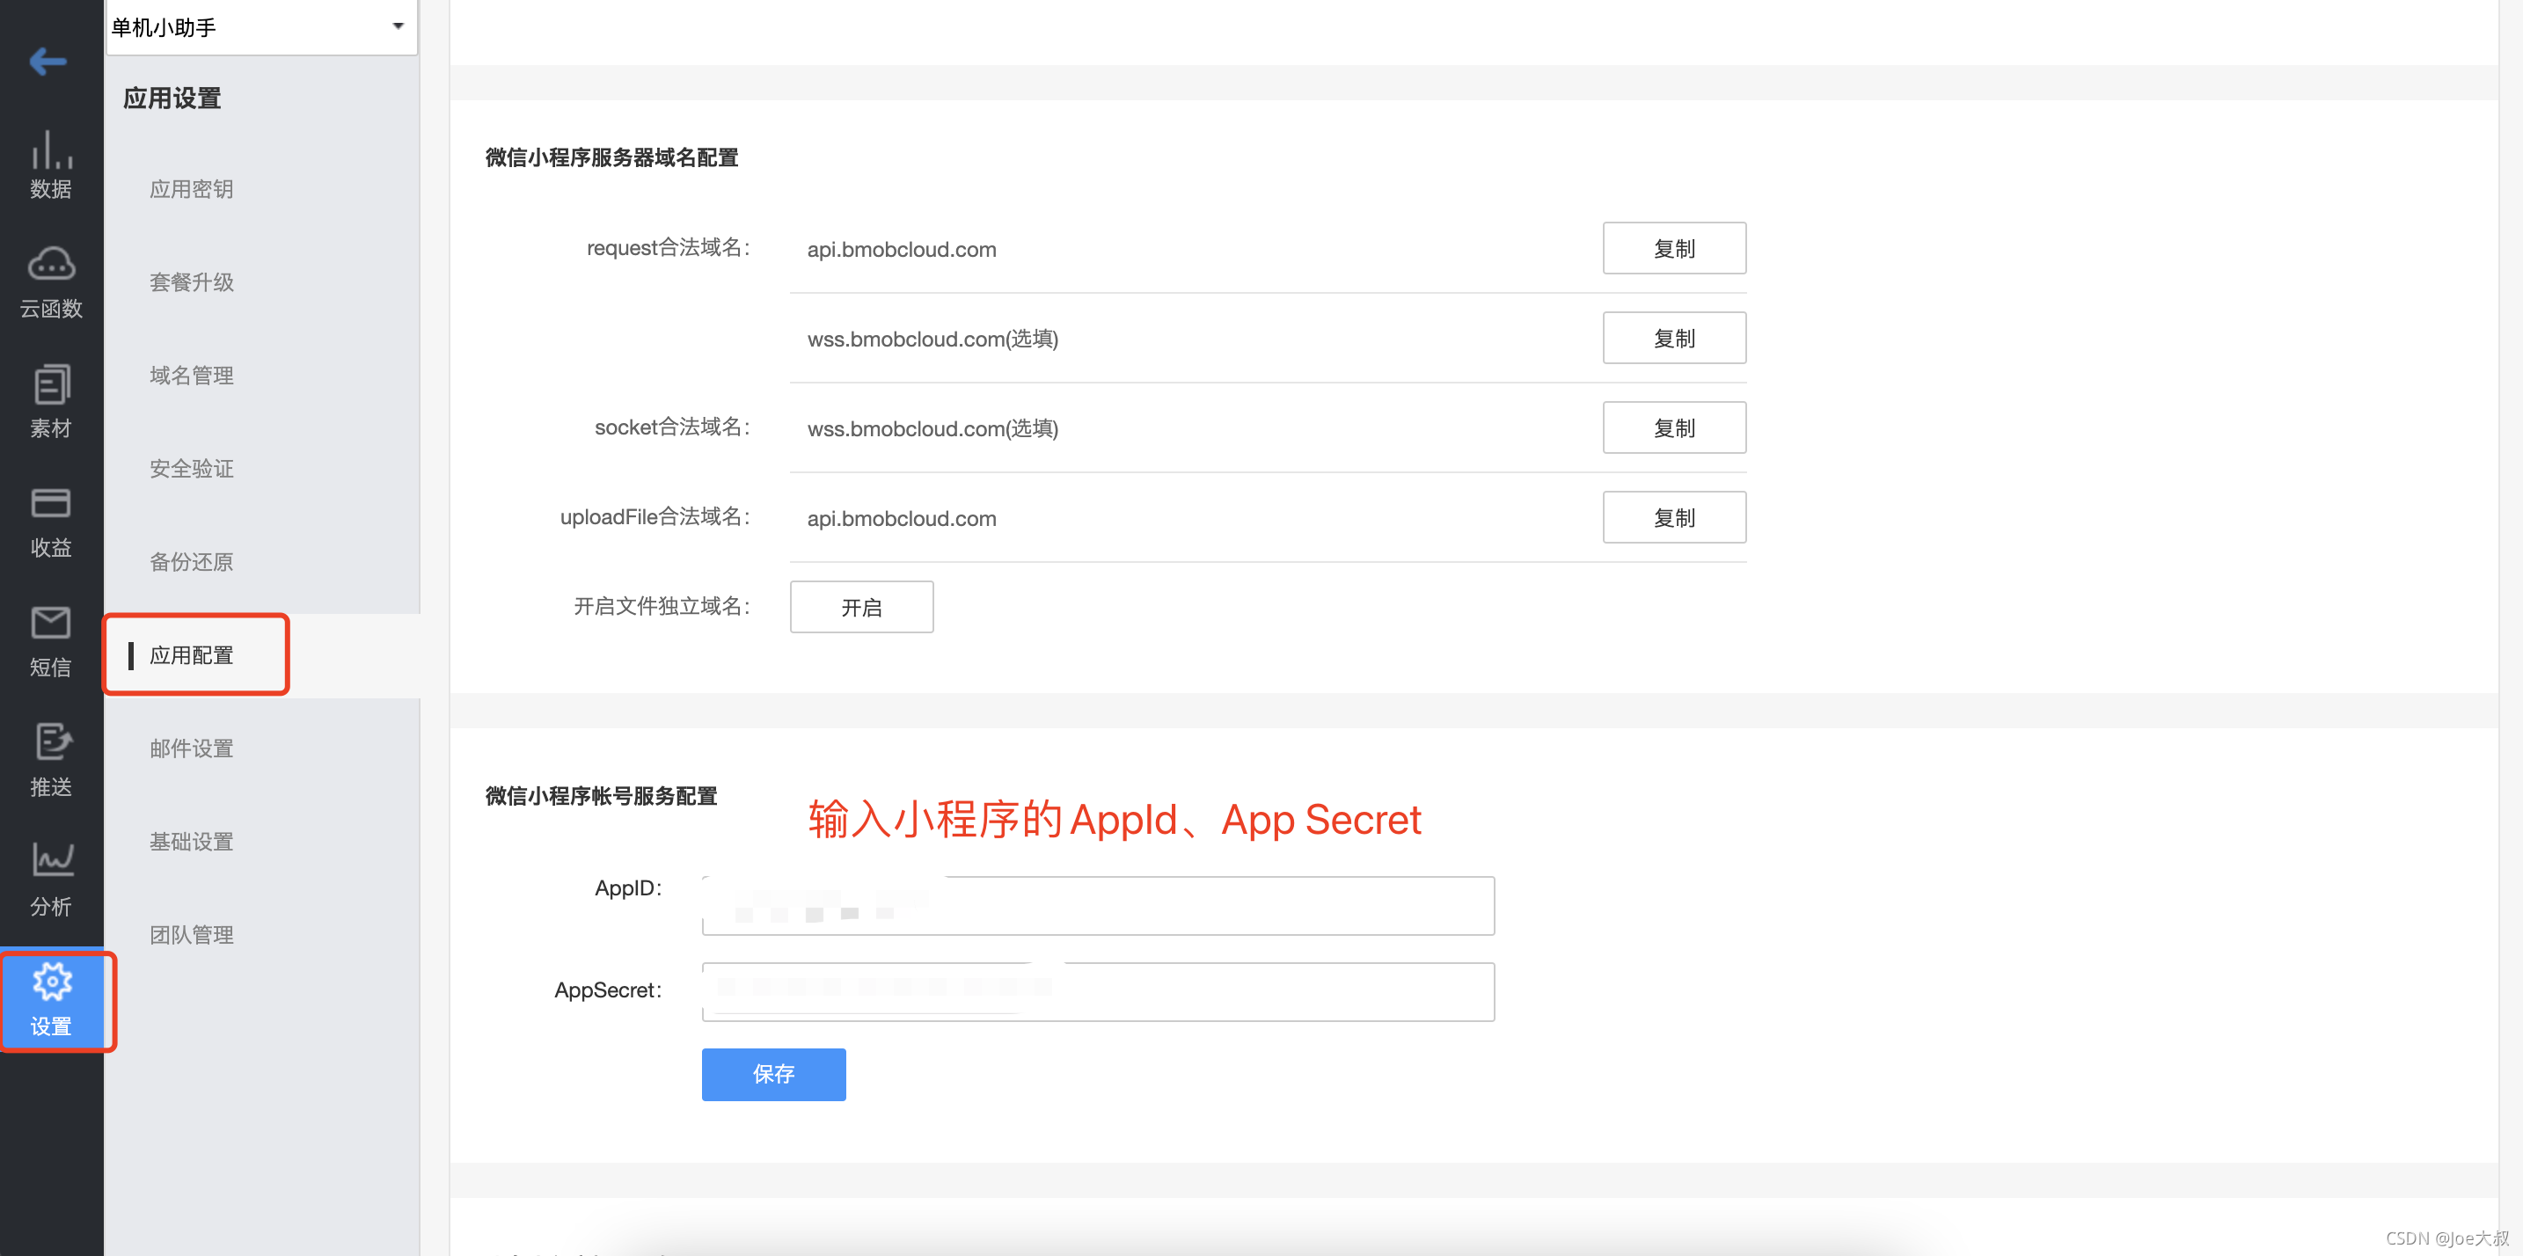Viewport: 2523px width, 1256px height.
Task: Open the 云函数 cloud functions section
Action: pyautogui.click(x=51, y=283)
